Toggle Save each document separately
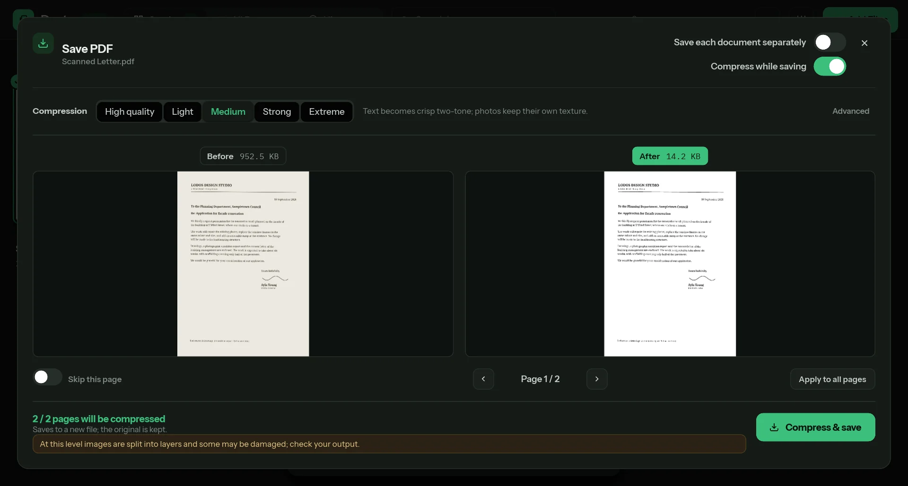Image resolution: width=908 pixels, height=486 pixels. coord(830,43)
